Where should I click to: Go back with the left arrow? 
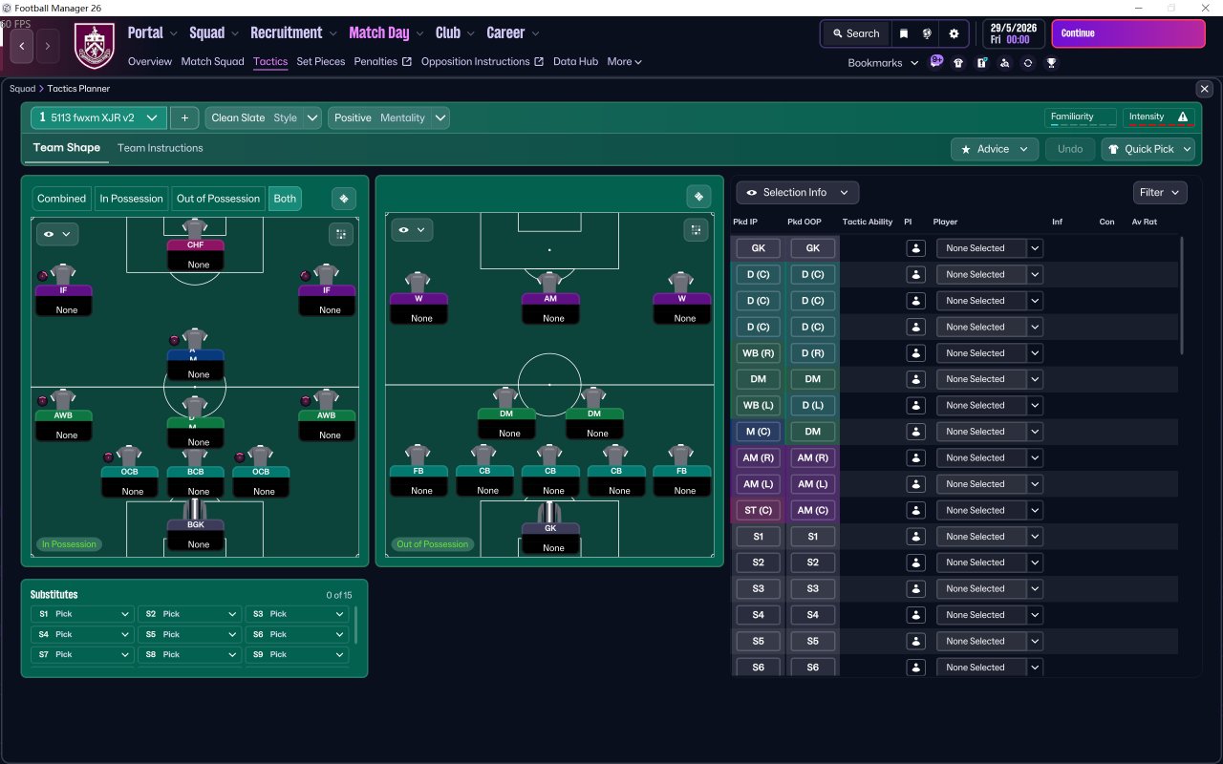(22, 45)
